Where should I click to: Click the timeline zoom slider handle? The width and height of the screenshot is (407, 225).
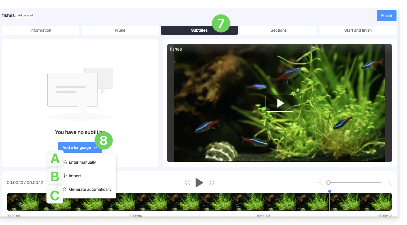pyautogui.click(x=328, y=183)
